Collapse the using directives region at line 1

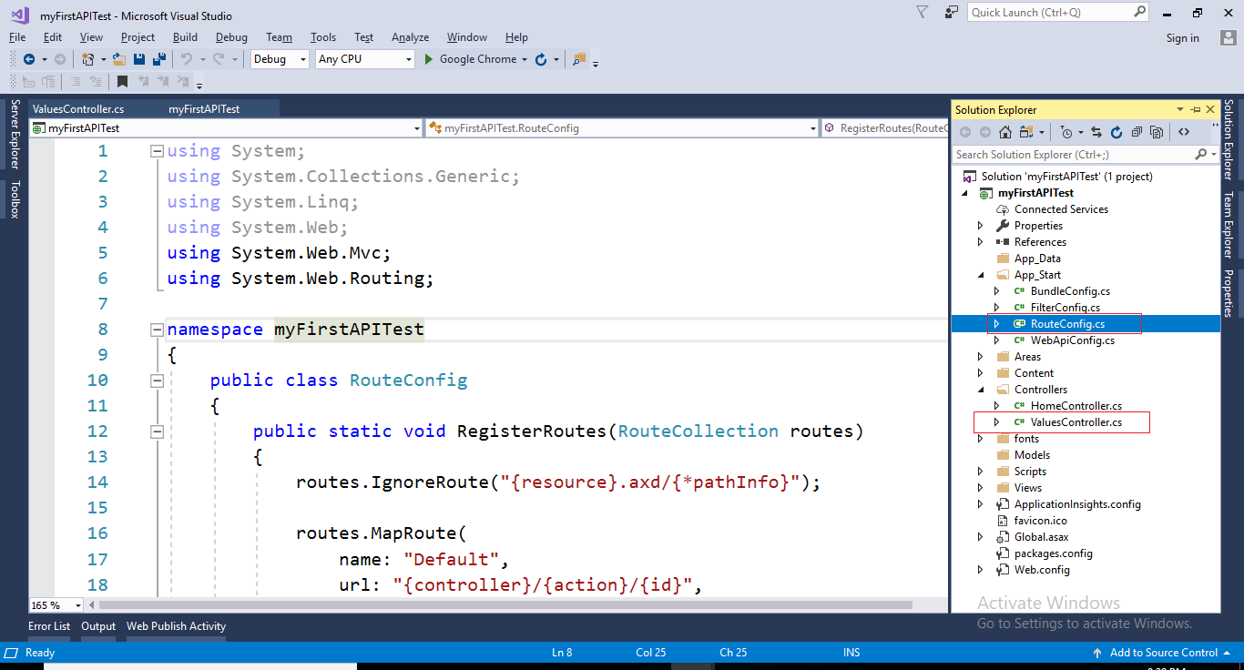(157, 151)
